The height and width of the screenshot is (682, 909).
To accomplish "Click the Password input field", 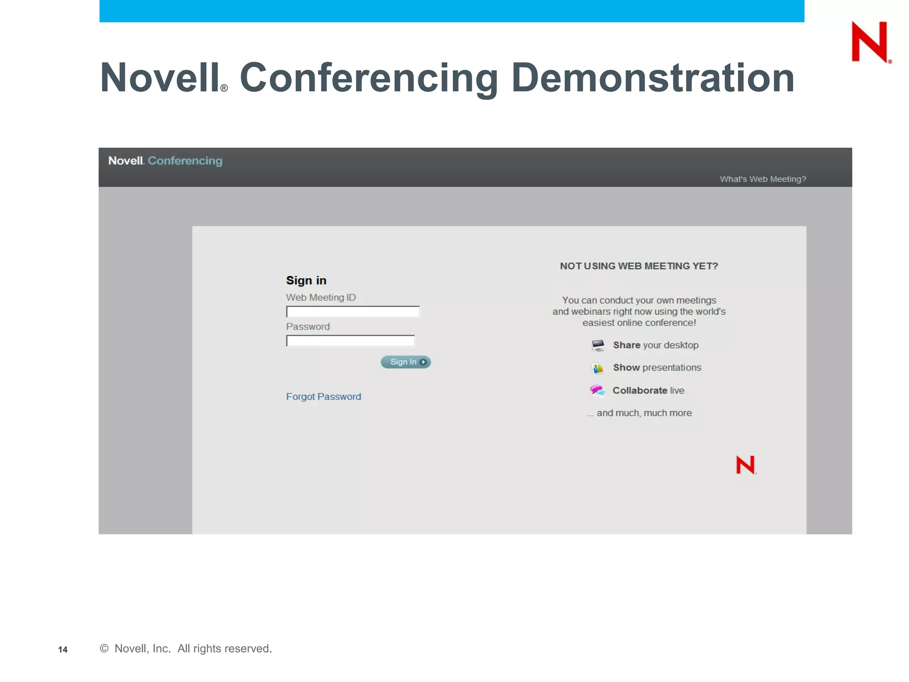I will click(x=350, y=341).
